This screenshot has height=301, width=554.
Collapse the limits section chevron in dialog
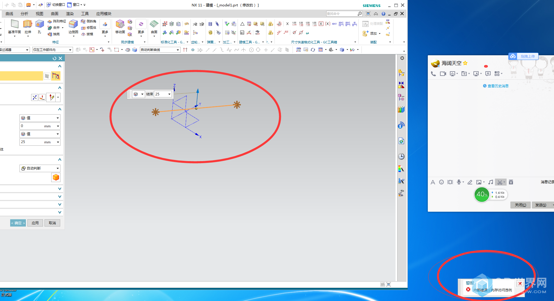(60, 109)
